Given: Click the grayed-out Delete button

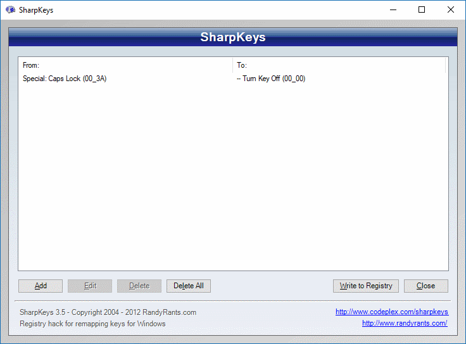Looking at the screenshot, I should [x=139, y=286].
